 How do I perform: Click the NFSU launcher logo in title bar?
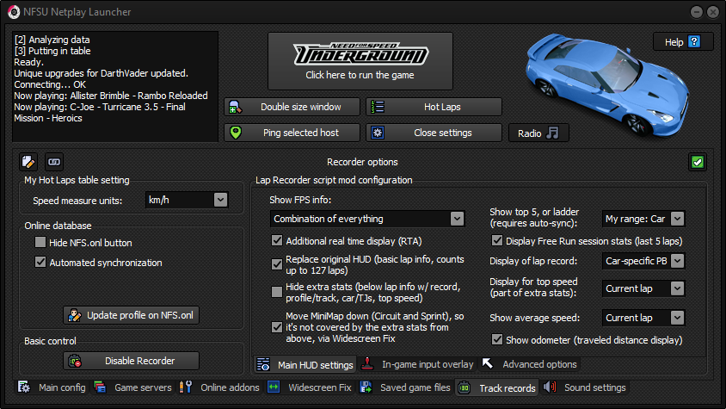click(x=14, y=12)
